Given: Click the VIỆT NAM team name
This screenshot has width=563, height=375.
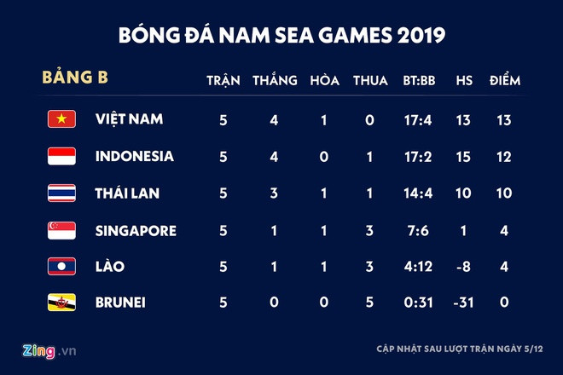Looking at the screenshot, I should pos(129,119).
